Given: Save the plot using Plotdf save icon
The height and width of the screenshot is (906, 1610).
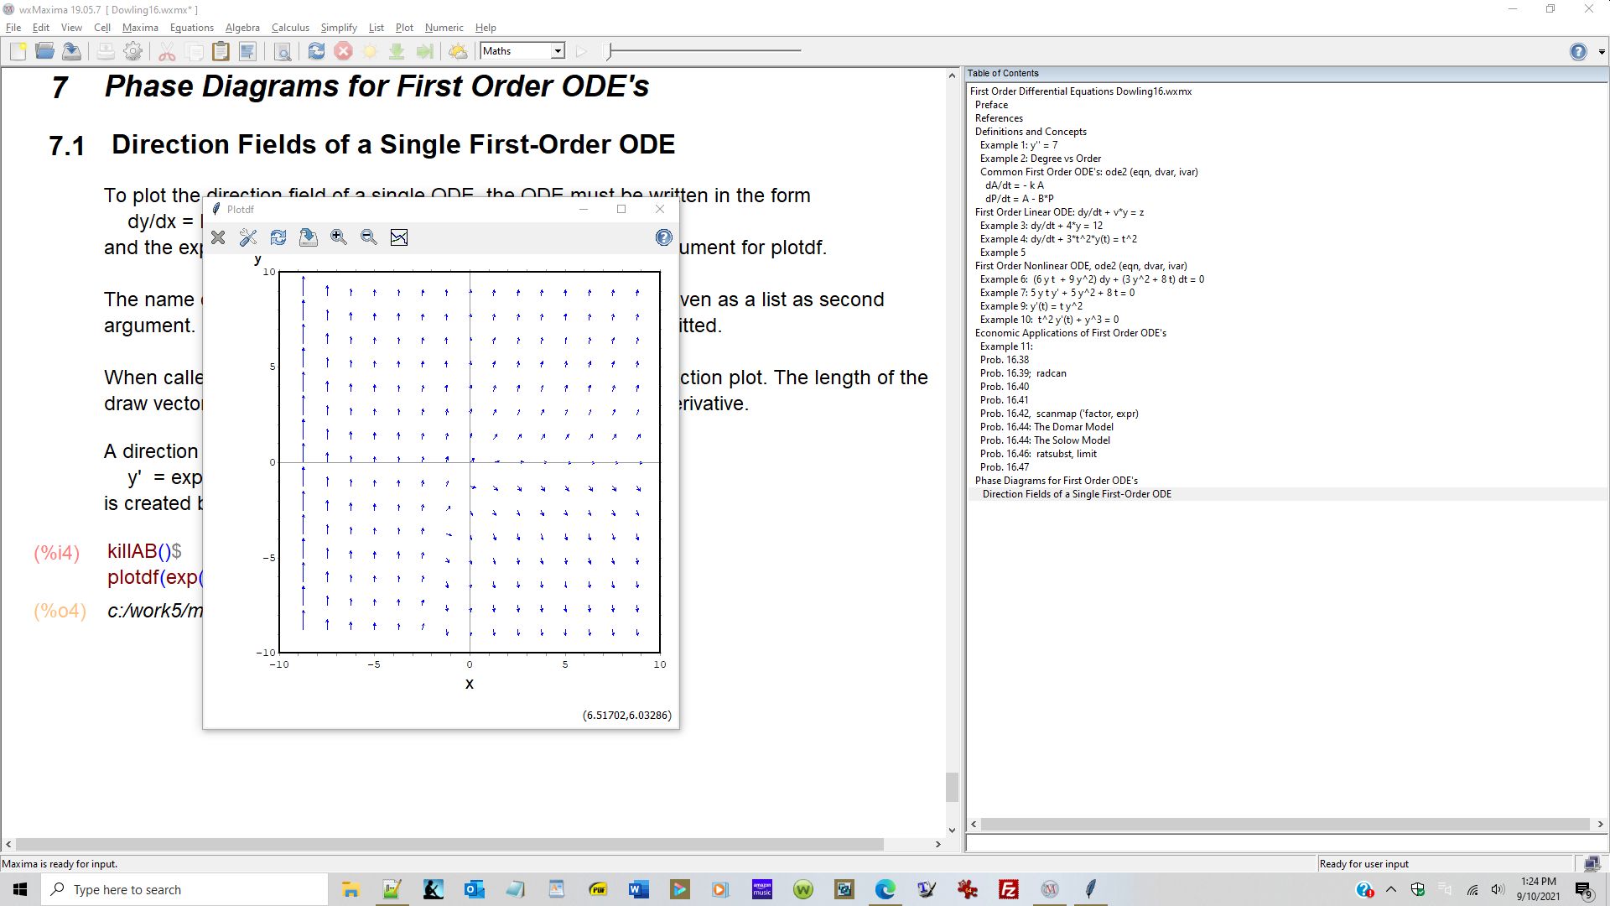Looking at the screenshot, I should click(309, 237).
